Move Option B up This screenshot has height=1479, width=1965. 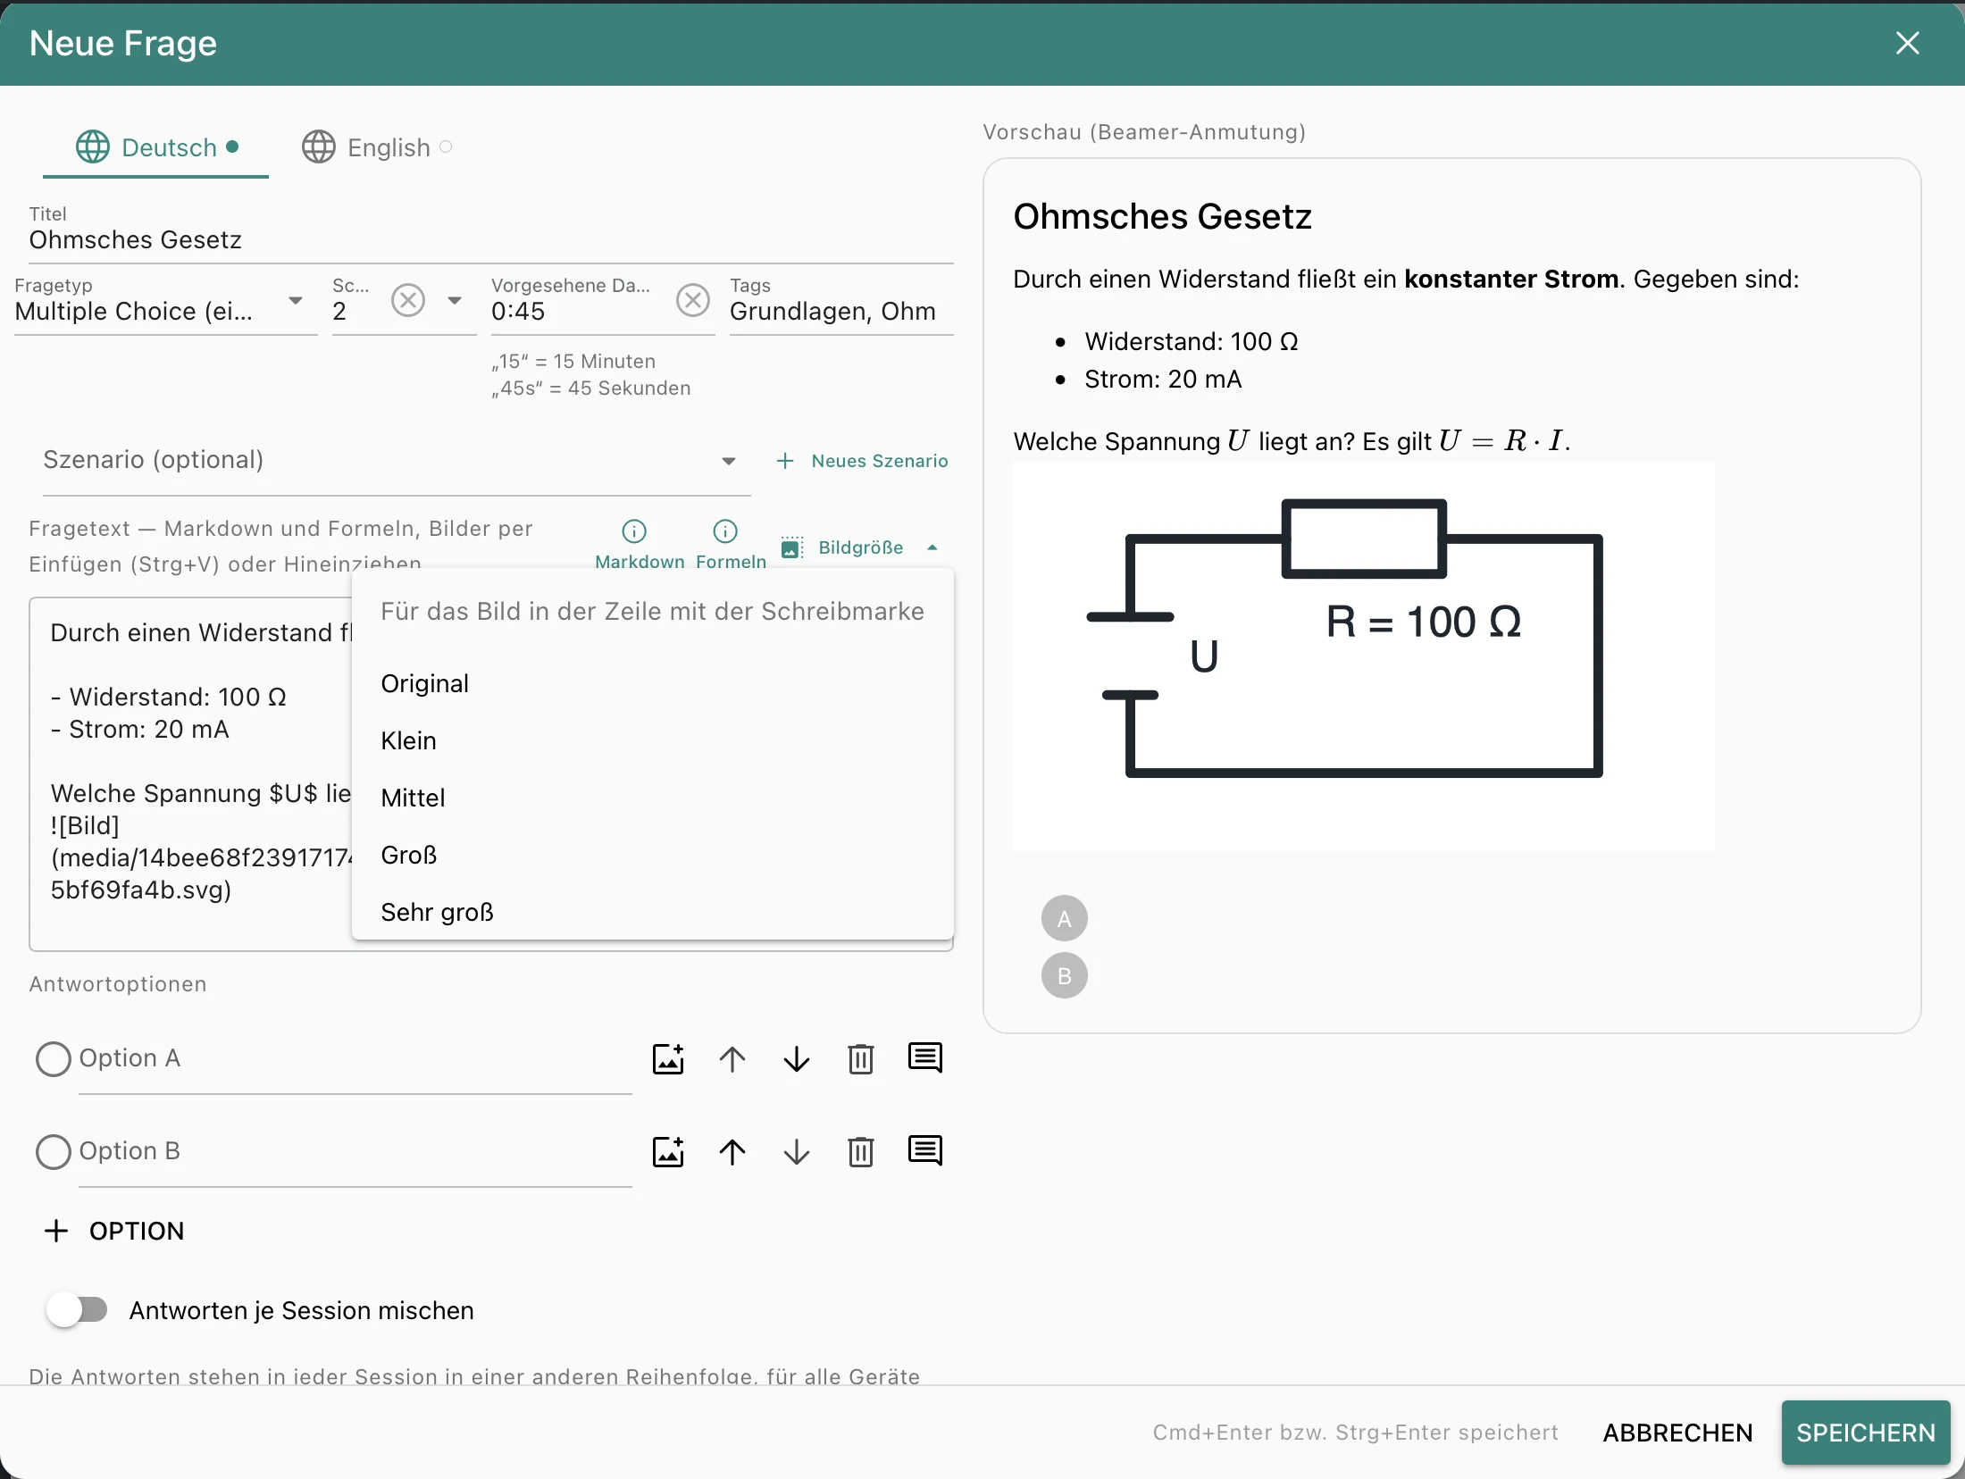click(x=732, y=1151)
